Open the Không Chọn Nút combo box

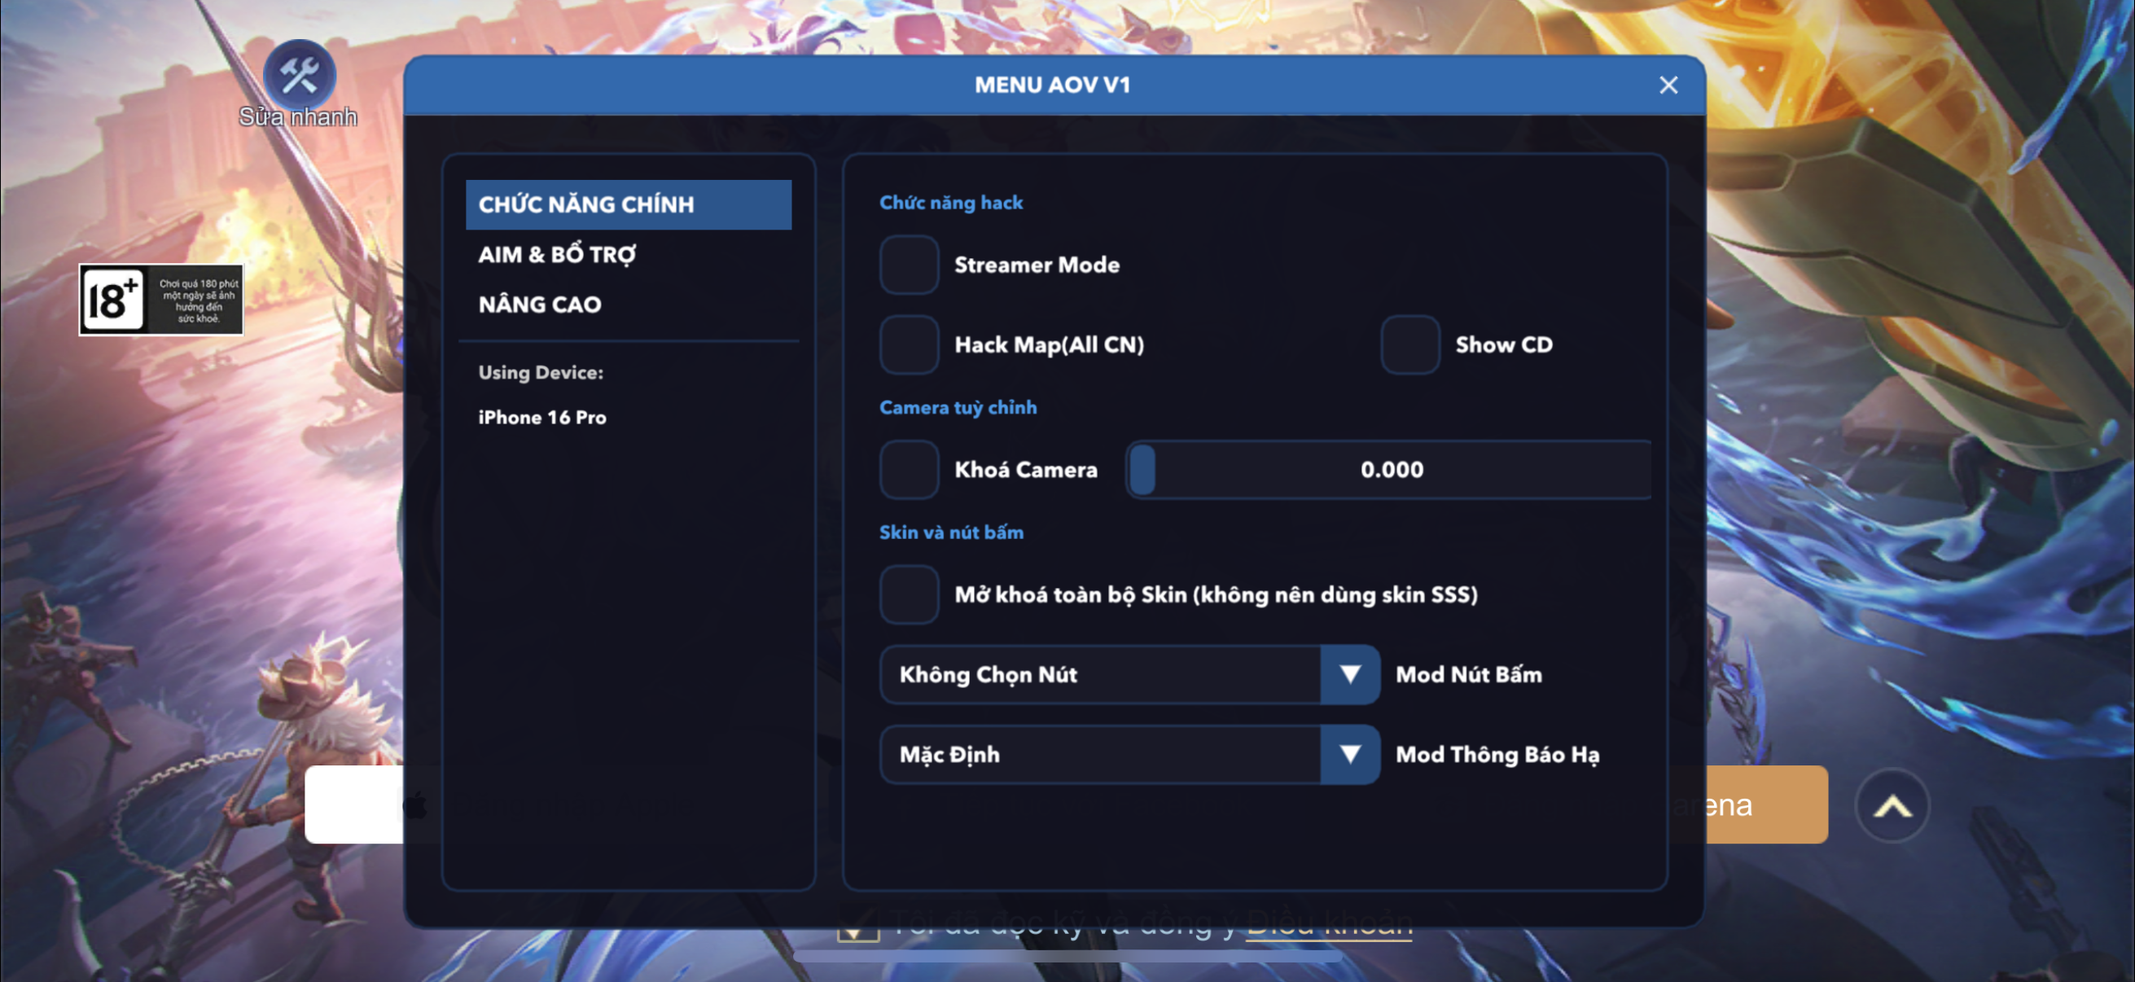[x=1101, y=674]
